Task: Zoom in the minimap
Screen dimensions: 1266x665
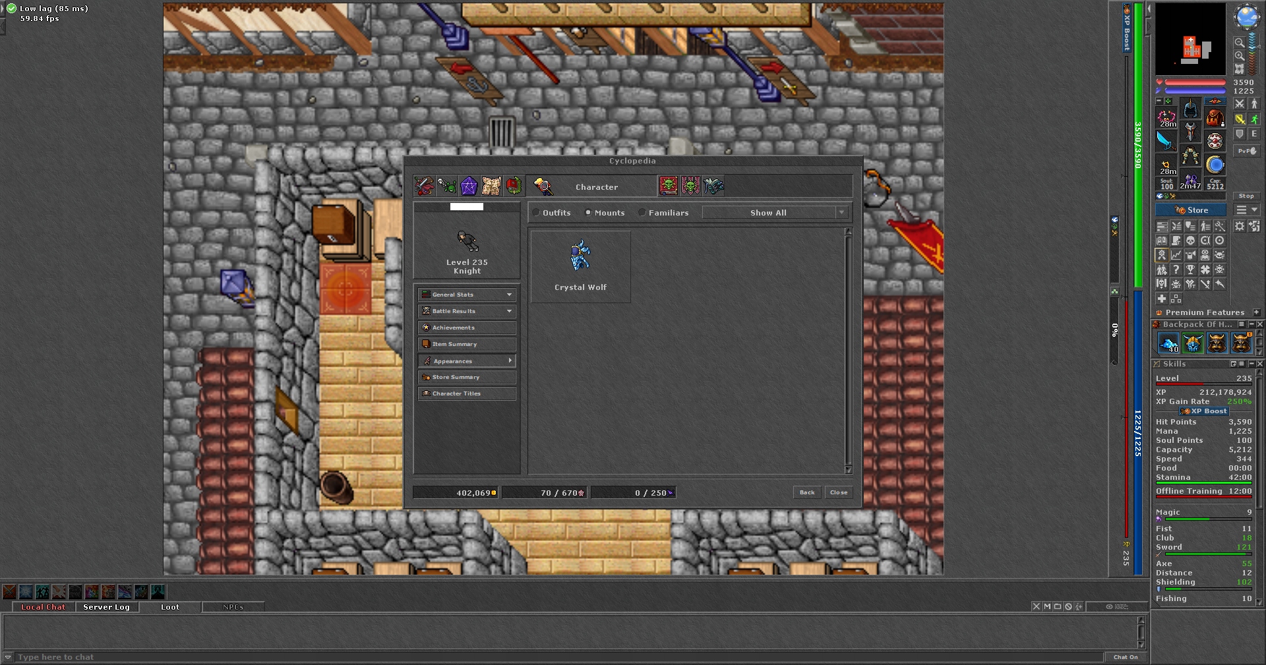Action: 1240,56
